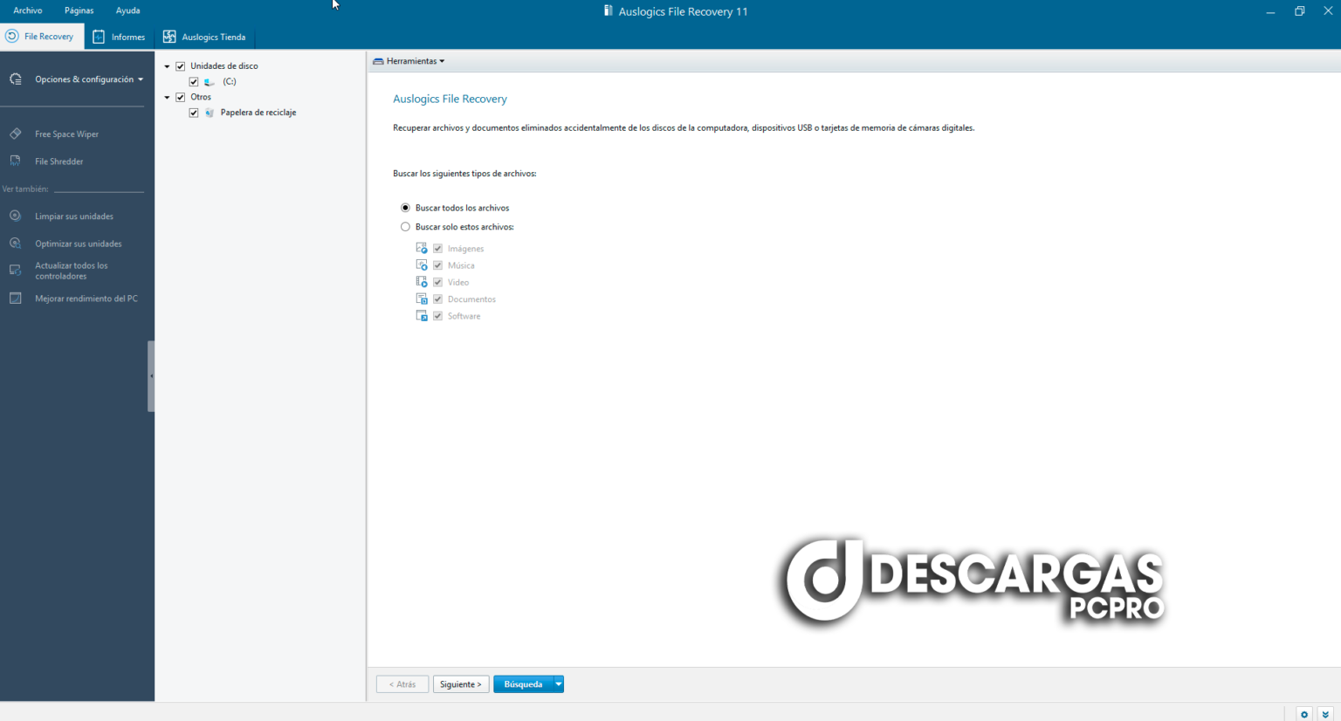
Task: Open File Shredder tool
Action: pyautogui.click(x=58, y=161)
